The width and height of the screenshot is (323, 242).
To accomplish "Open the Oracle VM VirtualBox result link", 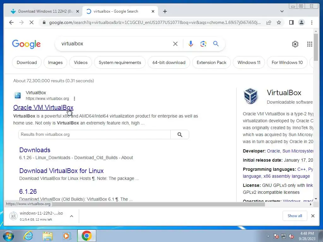I will click(x=43, y=107).
